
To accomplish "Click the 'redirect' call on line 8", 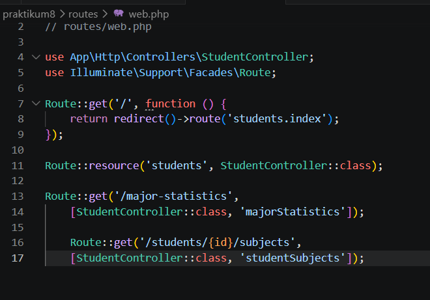I will coord(139,119).
